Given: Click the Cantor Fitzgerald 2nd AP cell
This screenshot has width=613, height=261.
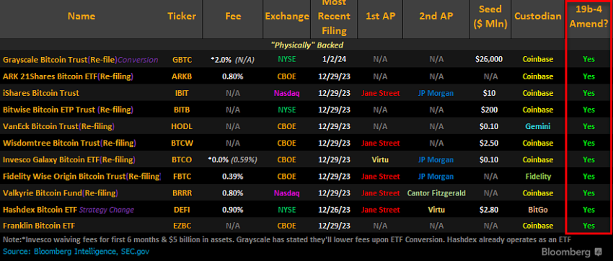Looking at the screenshot, I should click(x=436, y=193).
